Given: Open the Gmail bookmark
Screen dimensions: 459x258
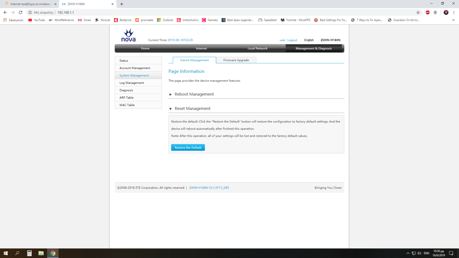Looking at the screenshot, I should coord(85,20).
